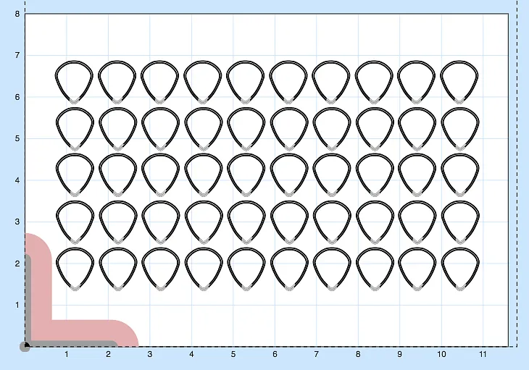Select the top-left pick shape in the grid
The height and width of the screenshot is (370, 529).
(75, 80)
